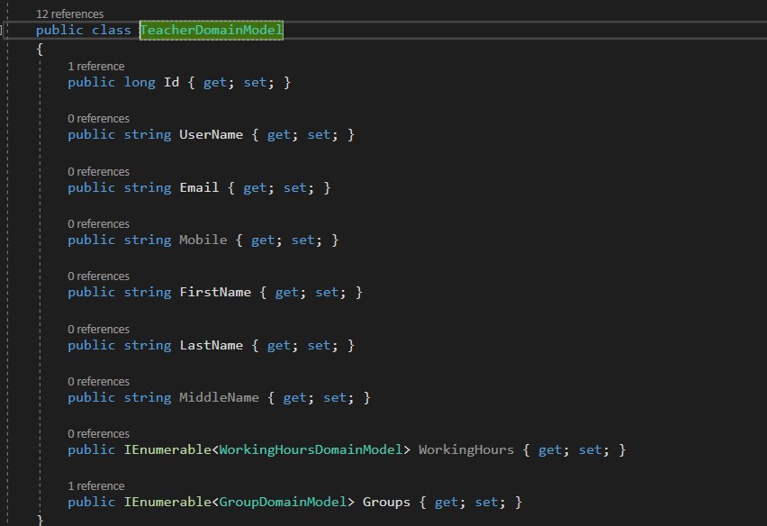Viewport: 767px width, 526px height.
Task: Open '1 reference' link above Groups property
Action: click(x=95, y=485)
